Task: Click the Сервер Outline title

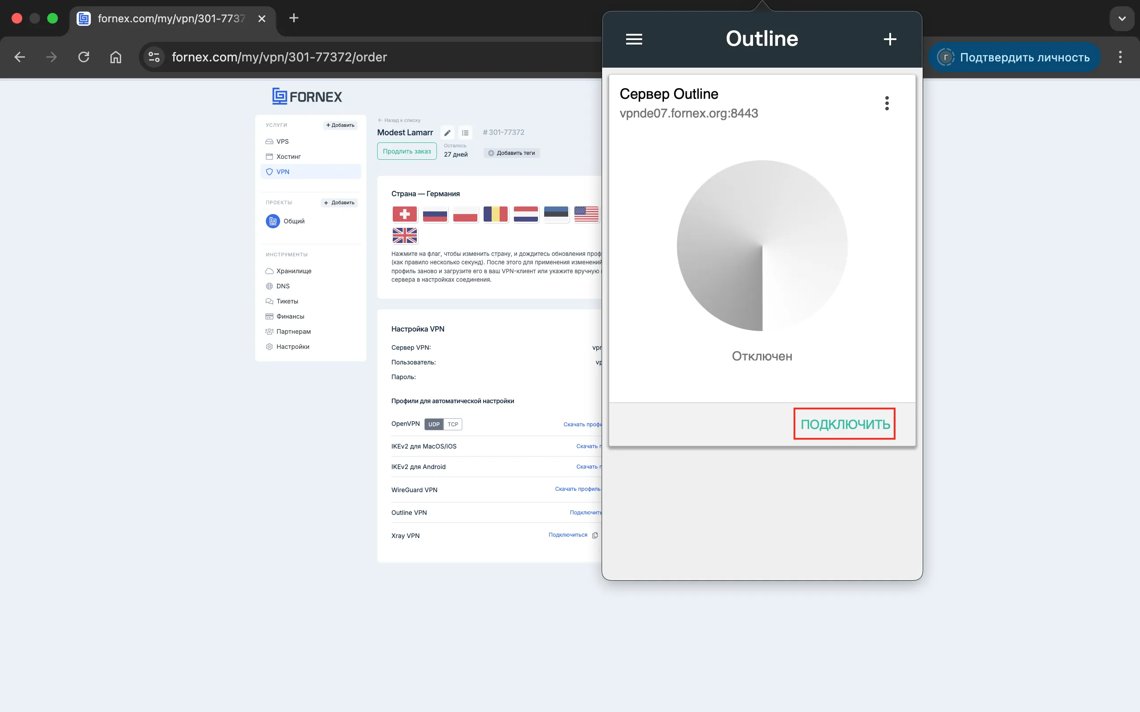Action: click(x=668, y=94)
